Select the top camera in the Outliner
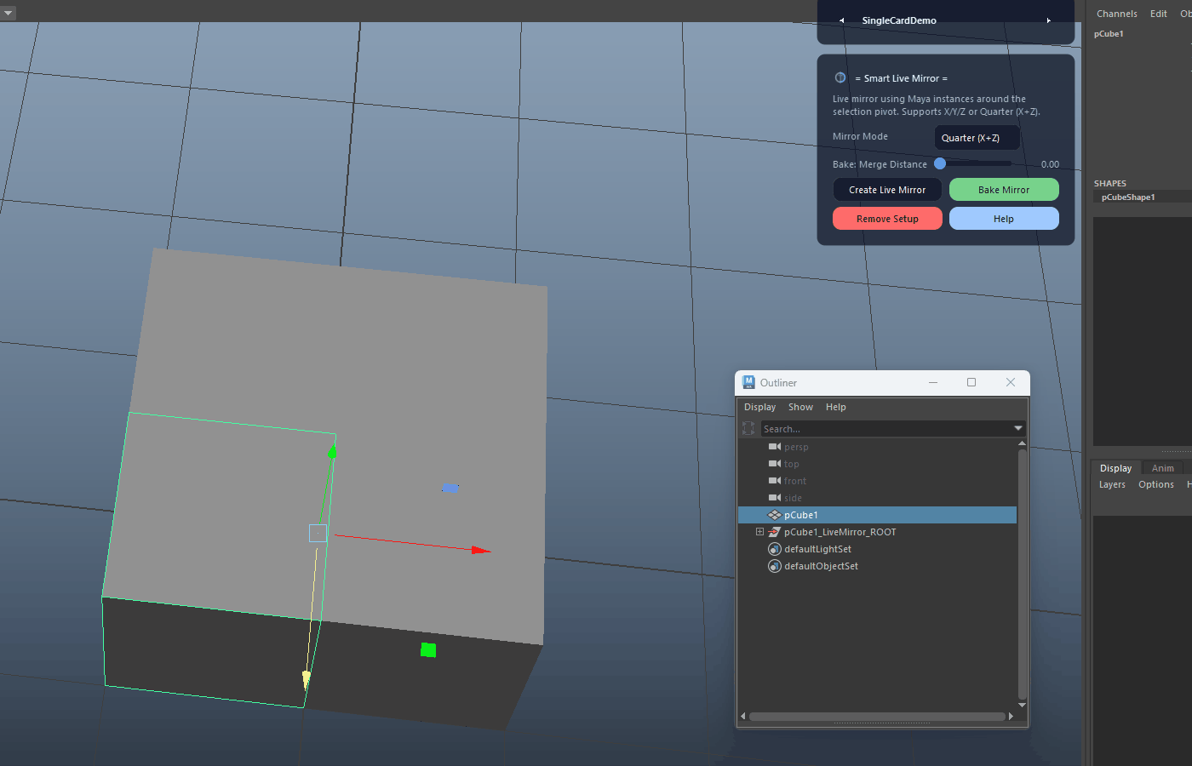The height and width of the screenshot is (766, 1192). (791, 464)
